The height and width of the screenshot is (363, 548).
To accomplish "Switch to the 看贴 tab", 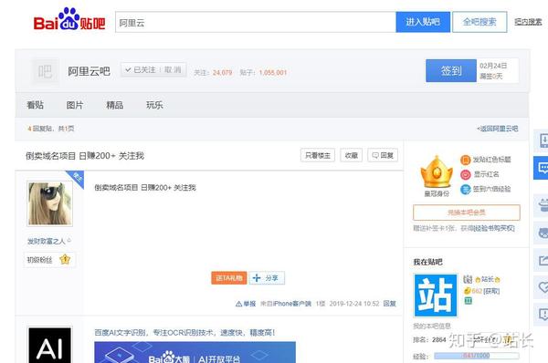I will click(x=36, y=105).
